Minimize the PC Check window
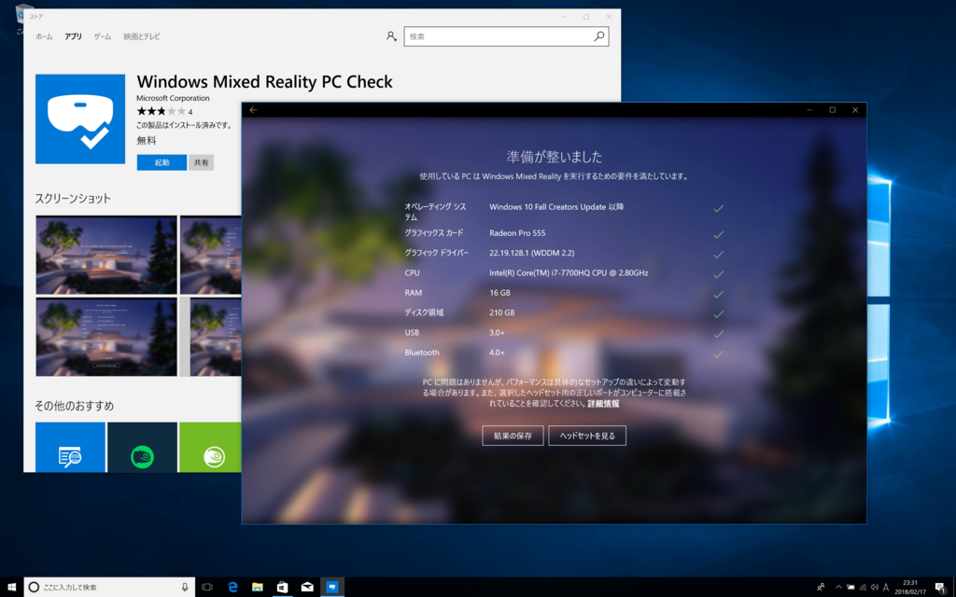This screenshot has height=597, width=956. click(x=809, y=110)
